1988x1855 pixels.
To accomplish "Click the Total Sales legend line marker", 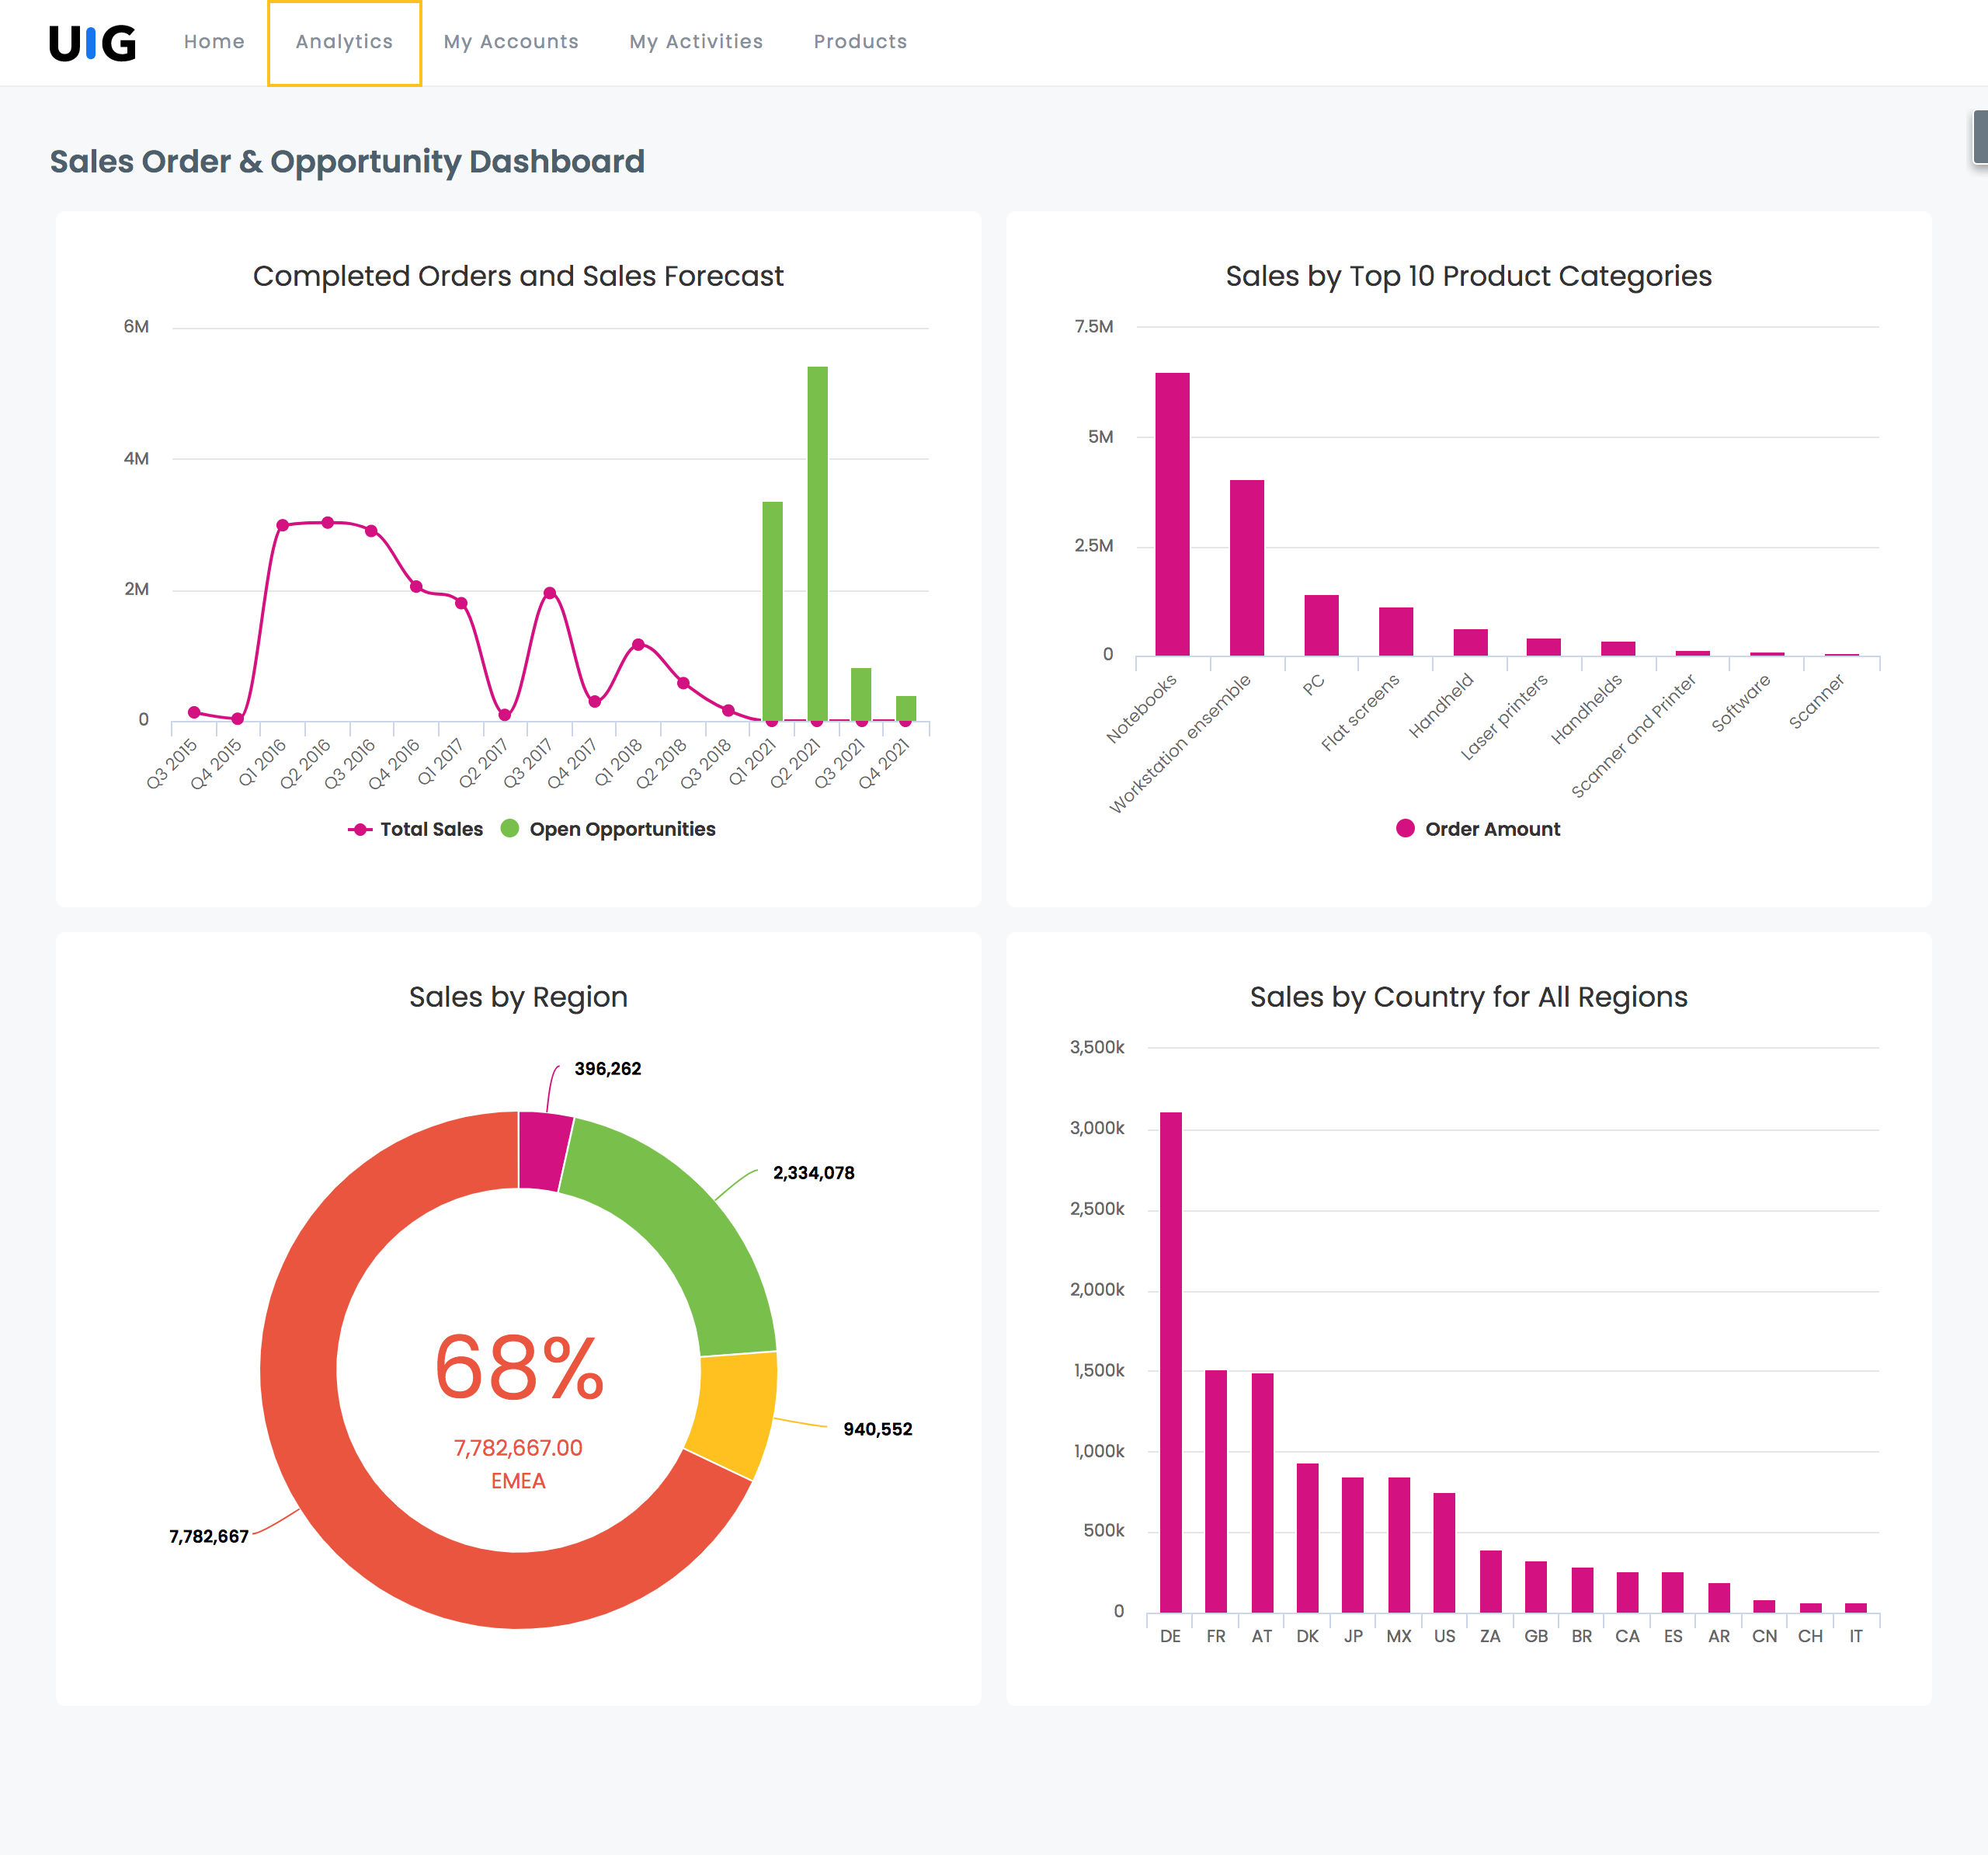I will pyautogui.click(x=359, y=830).
